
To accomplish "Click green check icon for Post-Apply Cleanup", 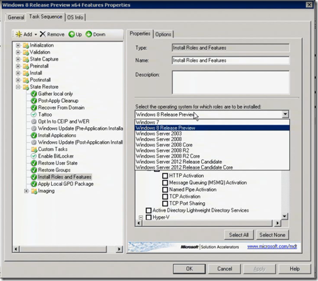I will click(x=34, y=101).
